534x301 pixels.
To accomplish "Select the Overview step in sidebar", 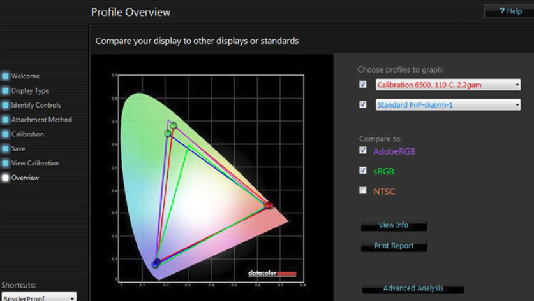I will 26,178.
